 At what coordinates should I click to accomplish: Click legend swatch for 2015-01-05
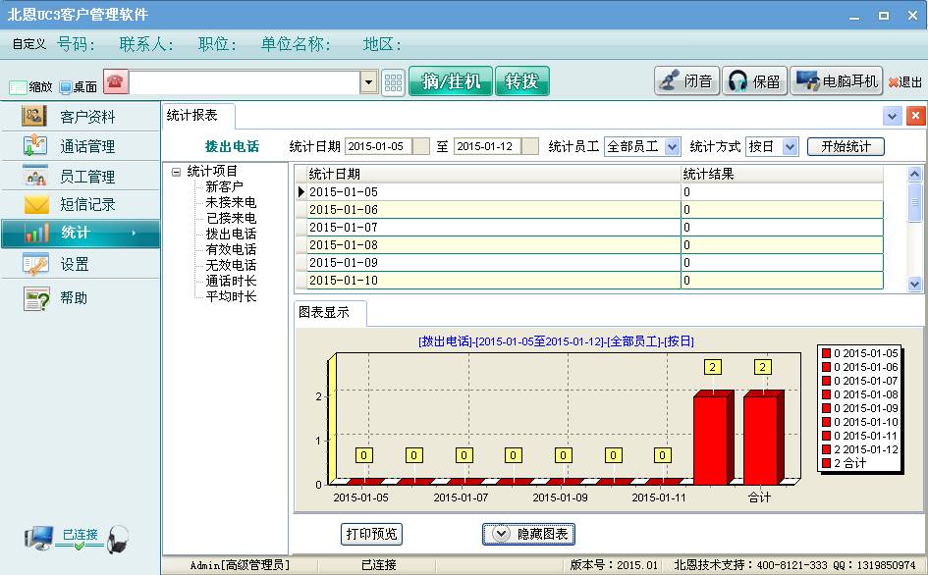(826, 353)
